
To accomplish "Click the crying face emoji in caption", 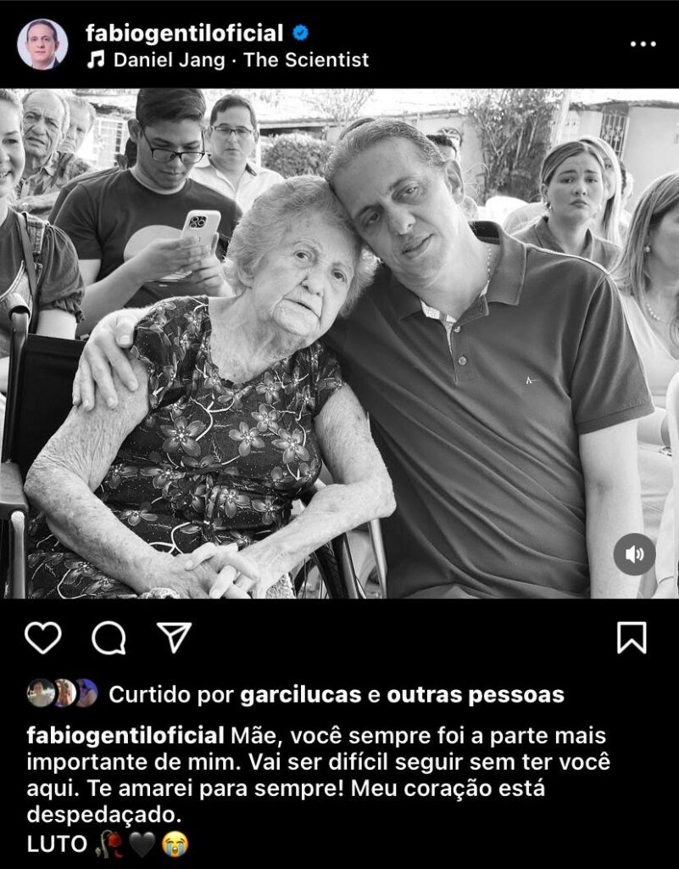I will point(175,844).
